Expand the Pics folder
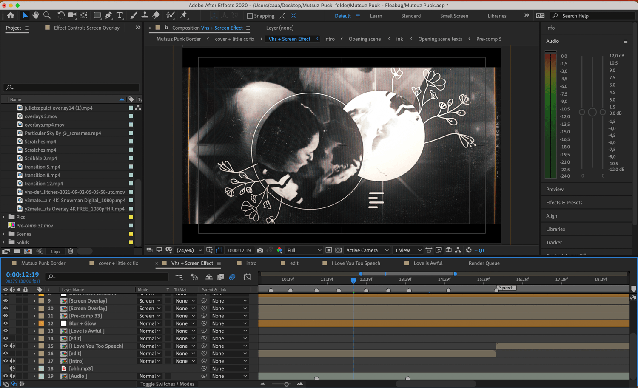638x388 pixels. click(4, 217)
